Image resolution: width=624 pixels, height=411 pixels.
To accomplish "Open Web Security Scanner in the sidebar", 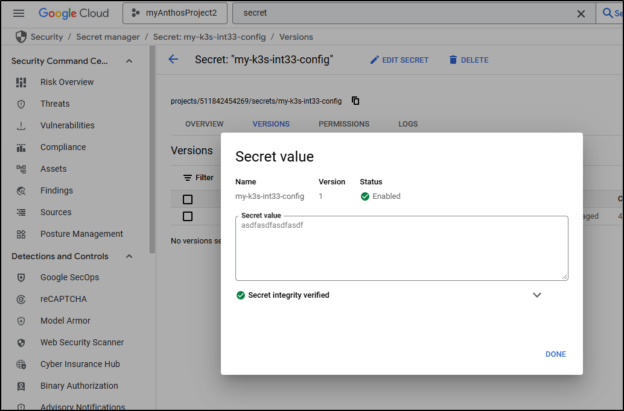I will click(x=82, y=343).
